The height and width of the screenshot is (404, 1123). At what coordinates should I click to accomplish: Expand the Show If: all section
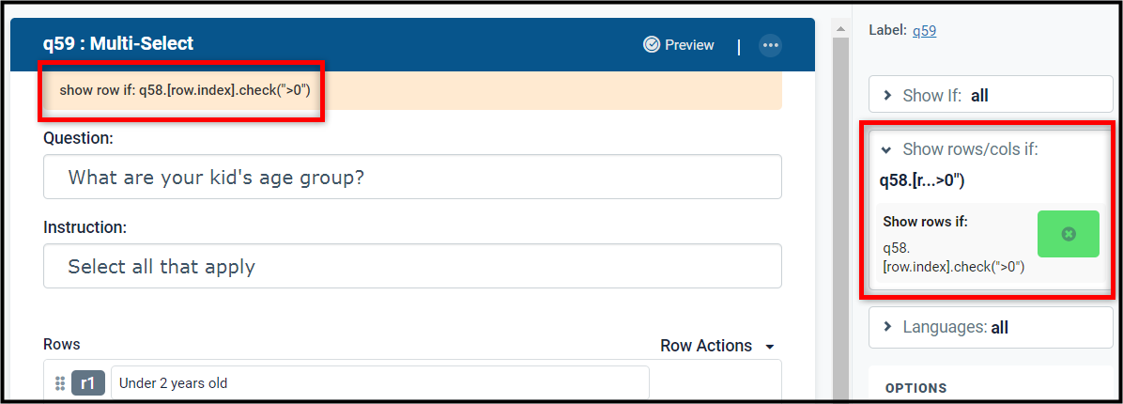point(991,95)
